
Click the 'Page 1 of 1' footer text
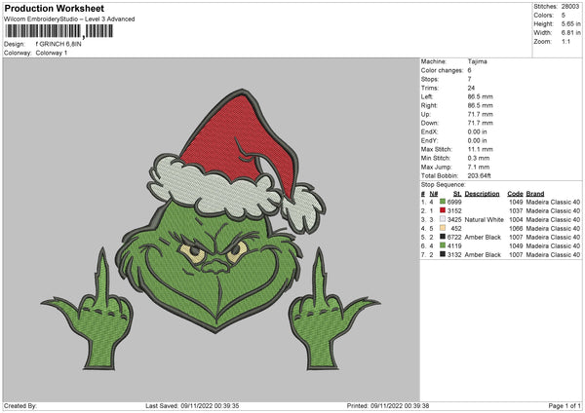(565, 405)
